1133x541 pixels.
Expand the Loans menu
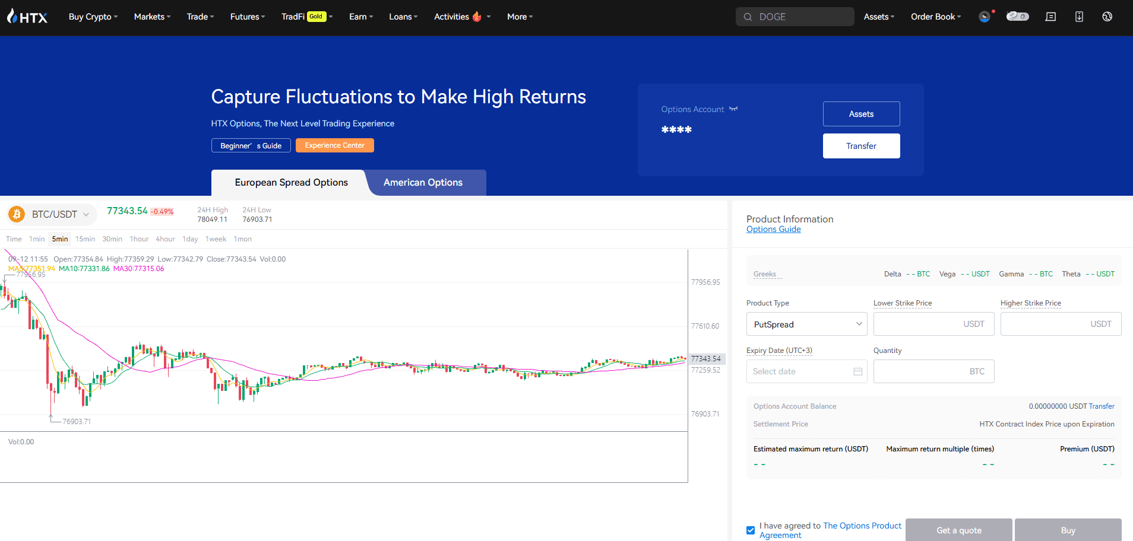click(403, 17)
